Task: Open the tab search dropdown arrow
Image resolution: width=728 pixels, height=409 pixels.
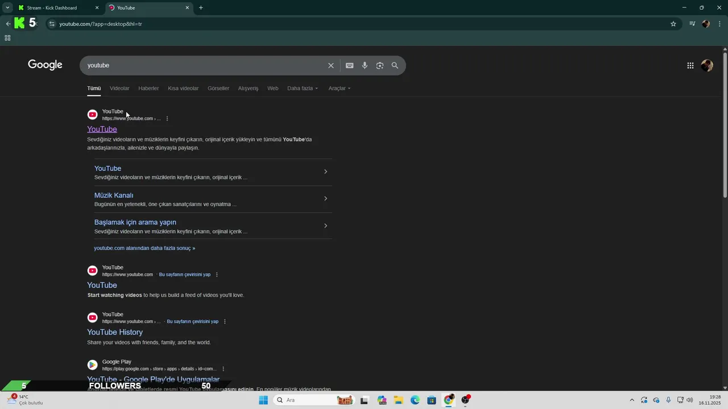Action: click(x=7, y=8)
